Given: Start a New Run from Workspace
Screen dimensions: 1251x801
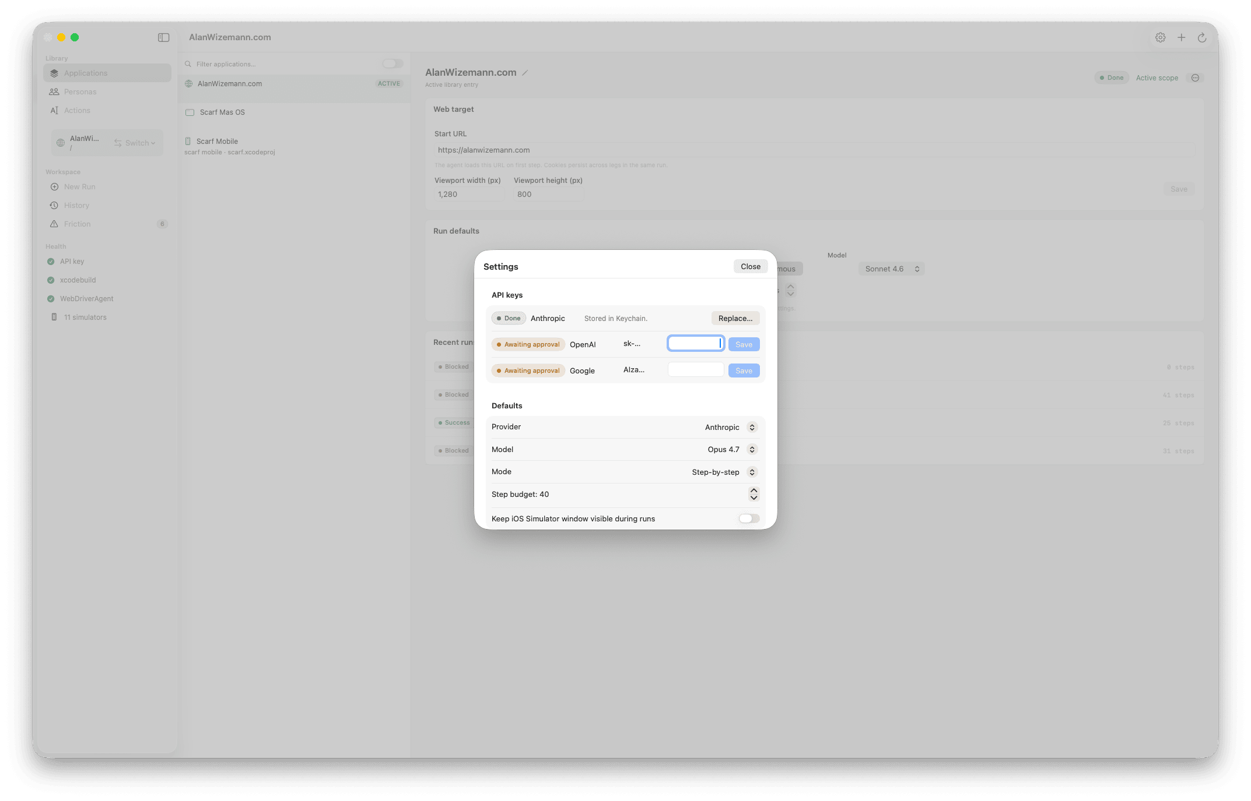Looking at the screenshot, I should [107, 186].
